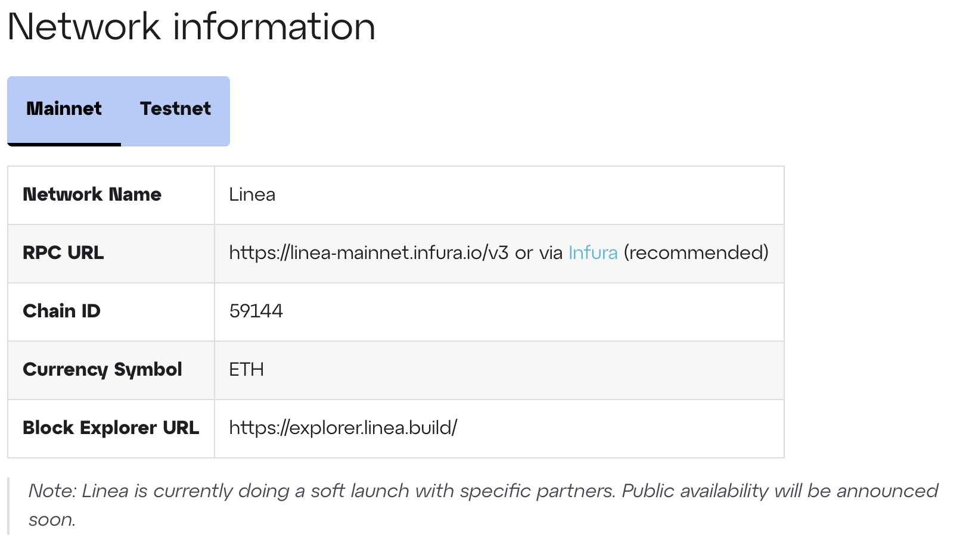Open the explorer.linea.build block explorer link

tap(342, 427)
